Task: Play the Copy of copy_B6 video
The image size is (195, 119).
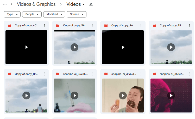Action: (26, 96)
